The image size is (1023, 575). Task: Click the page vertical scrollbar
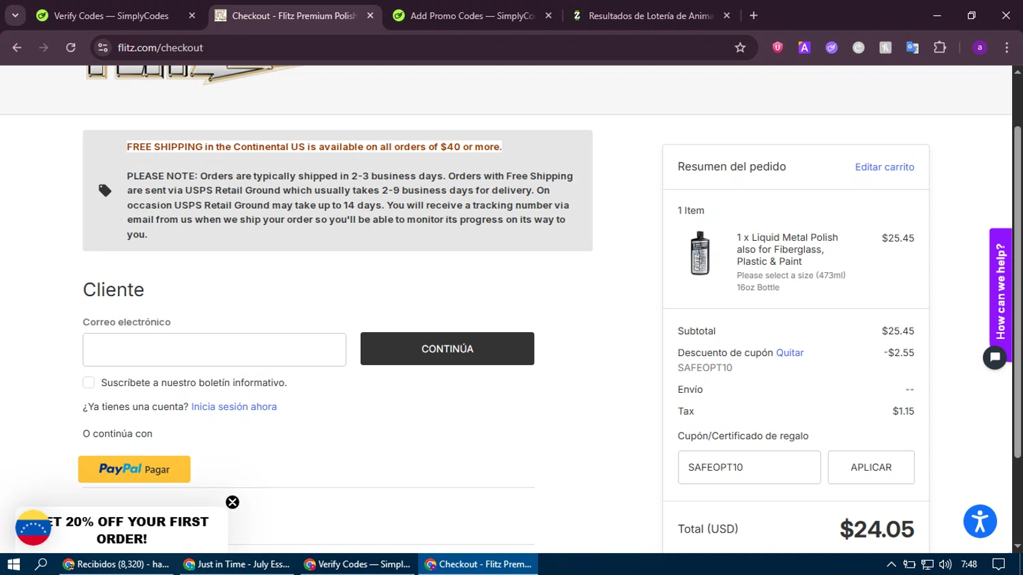pos(1017,292)
